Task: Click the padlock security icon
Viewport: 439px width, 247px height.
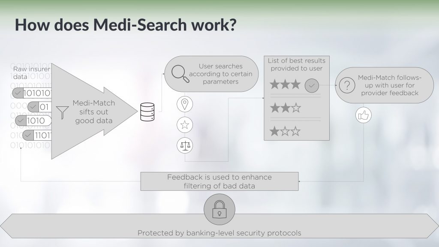Action: pyautogui.click(x=219, y=209)
